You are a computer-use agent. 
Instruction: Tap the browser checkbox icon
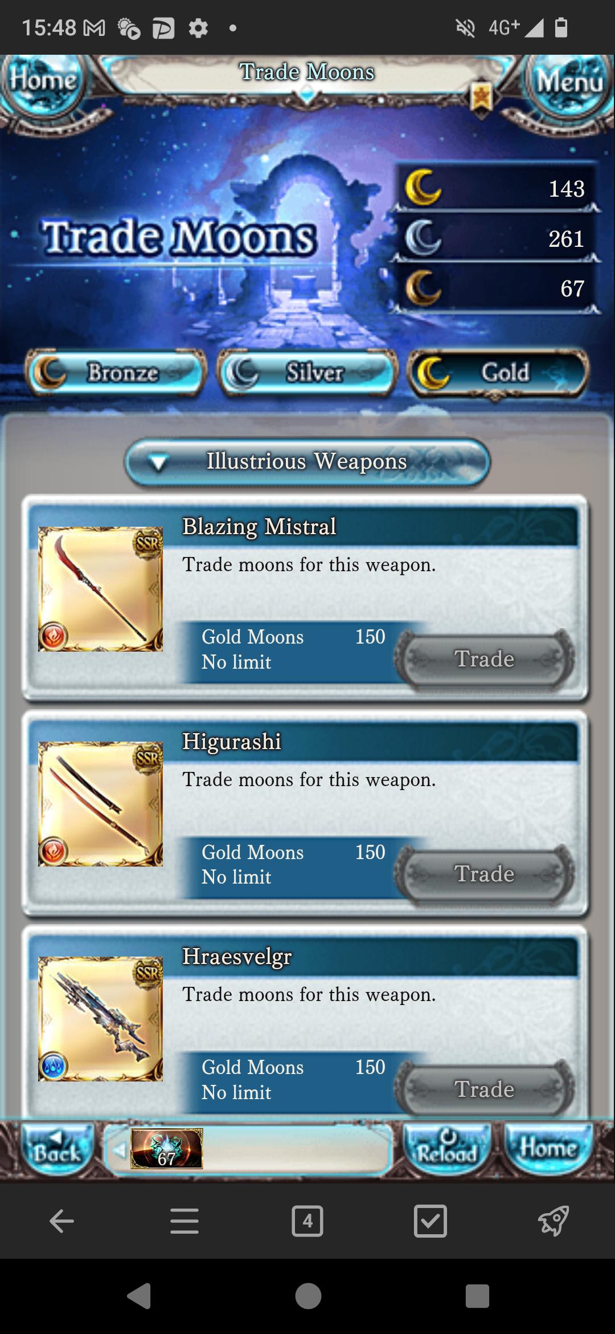coord(430,1221)
